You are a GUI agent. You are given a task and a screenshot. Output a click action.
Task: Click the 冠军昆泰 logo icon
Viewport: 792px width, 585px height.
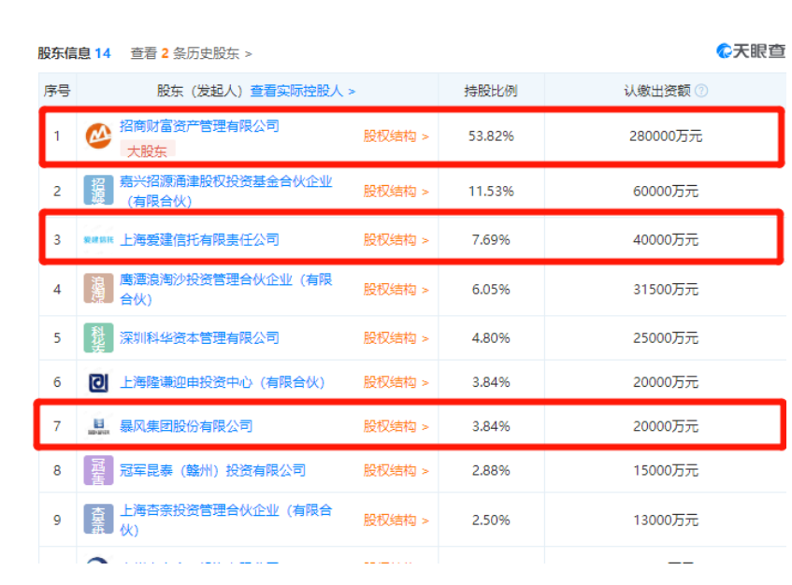[98, 470]
